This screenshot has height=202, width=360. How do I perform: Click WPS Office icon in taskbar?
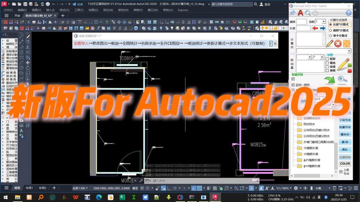pos(76,197)
